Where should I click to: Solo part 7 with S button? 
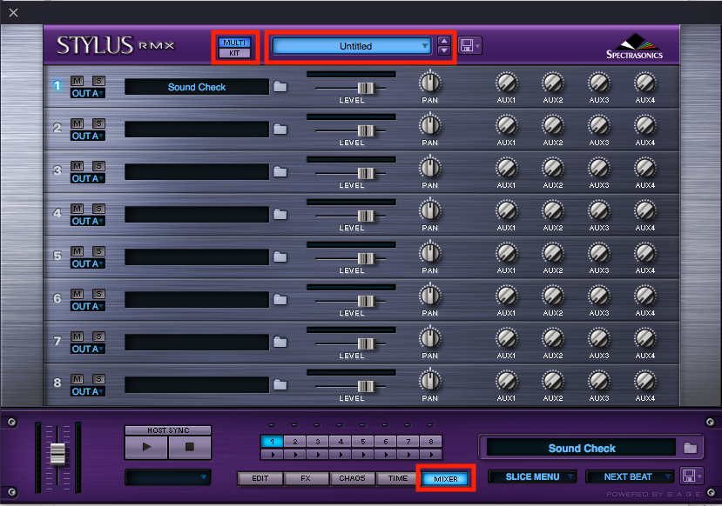pos(98,336)
